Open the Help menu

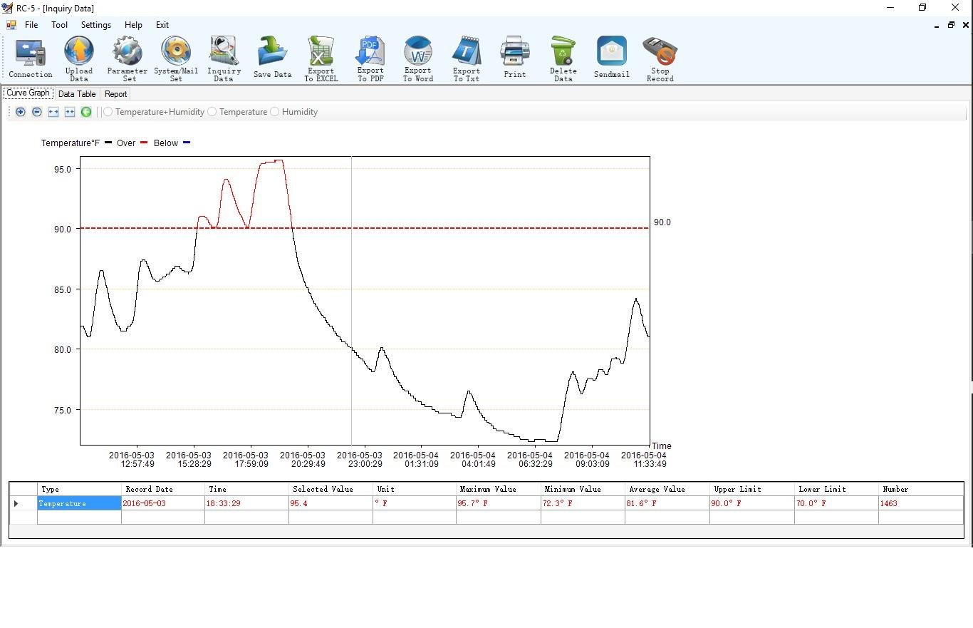point(133,25)
